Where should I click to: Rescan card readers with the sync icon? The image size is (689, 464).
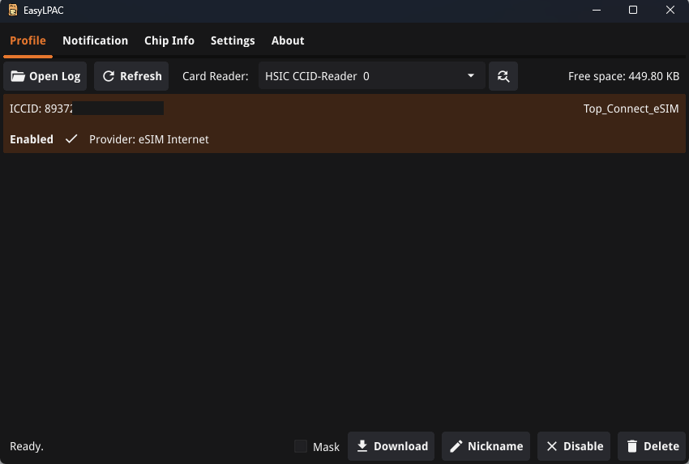click(x=503, y=76)
